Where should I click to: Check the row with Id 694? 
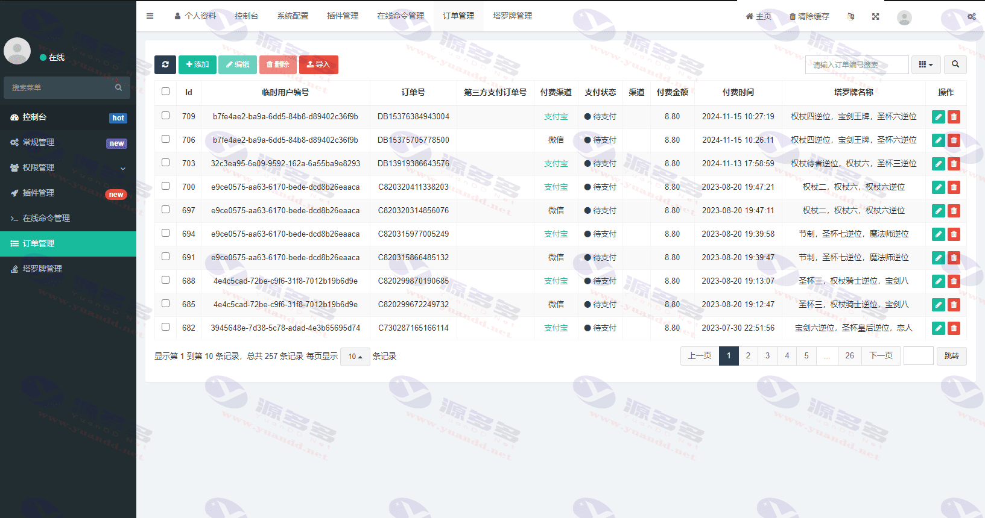point(165,233)
